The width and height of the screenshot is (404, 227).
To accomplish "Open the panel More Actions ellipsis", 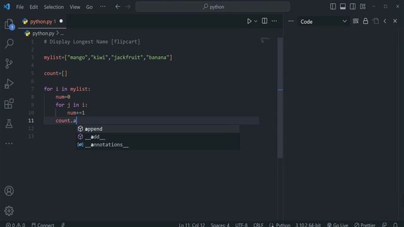I will tap(290, 21).
